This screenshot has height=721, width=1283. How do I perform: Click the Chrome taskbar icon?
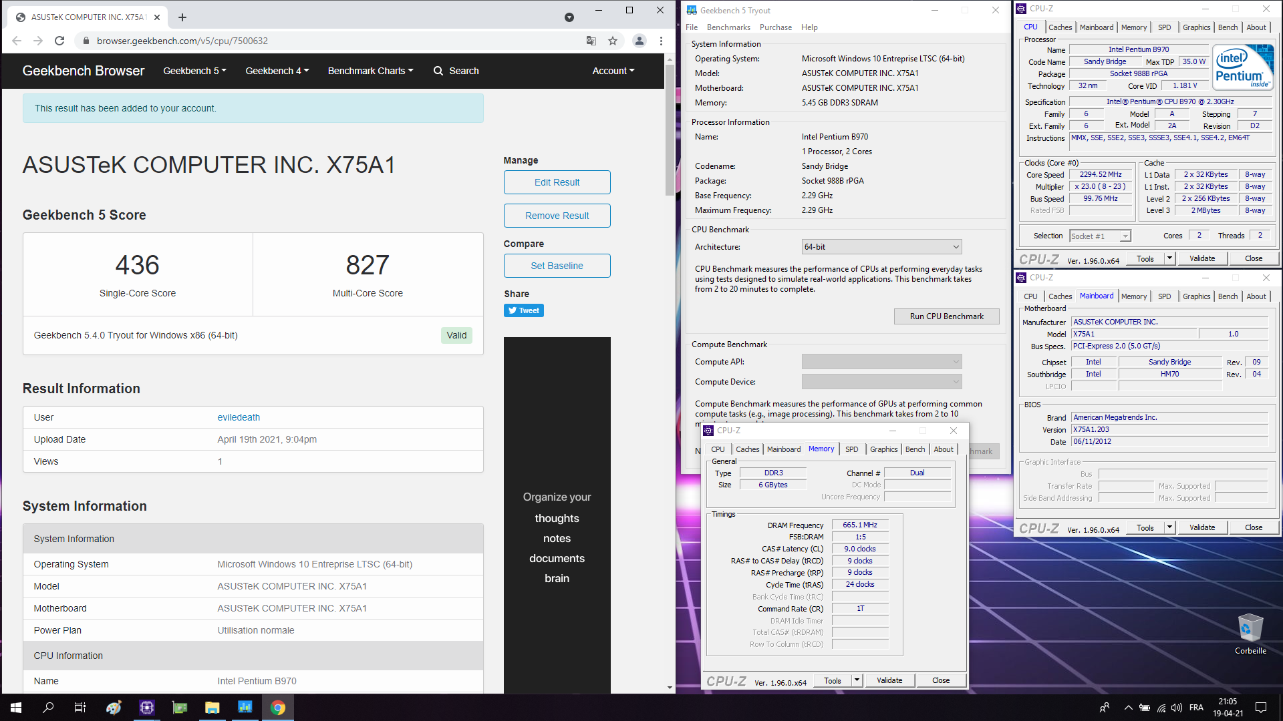(278, 708)
